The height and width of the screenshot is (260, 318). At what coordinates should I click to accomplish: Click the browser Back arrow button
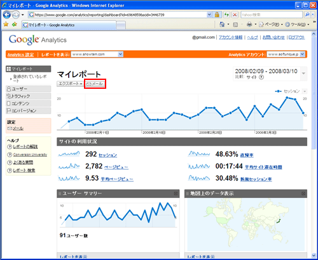click(7, 15)
